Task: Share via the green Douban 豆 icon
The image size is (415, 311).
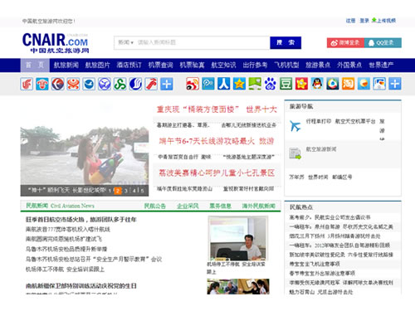Action: (286, 84)
